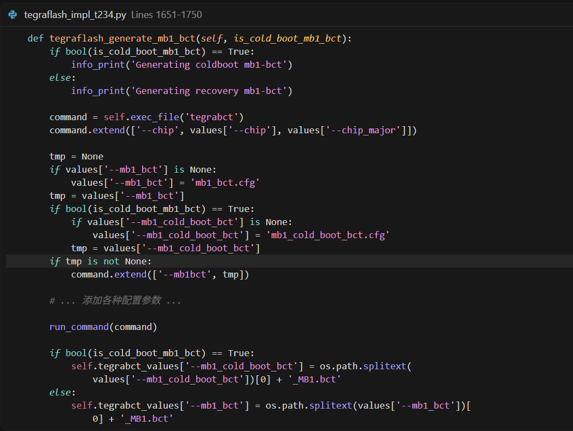Image resolution: width=573 pixels, height=431 pixels.
Task: Click the Chinese comment line in the code
Action: [115, 300]
